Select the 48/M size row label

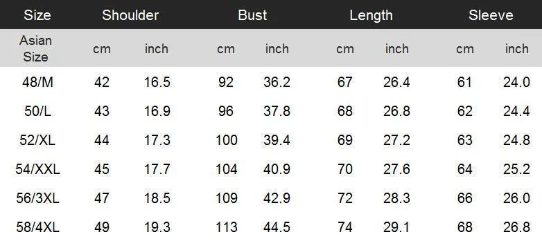coord(37,82)
